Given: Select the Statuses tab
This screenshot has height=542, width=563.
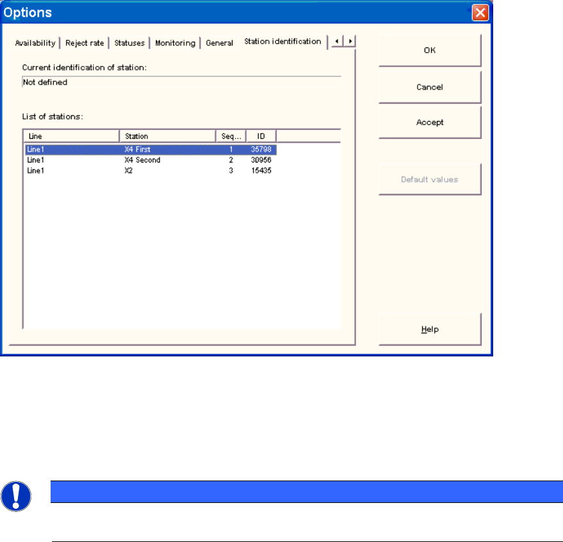Looking at the screenshot, I should [129, 43].
